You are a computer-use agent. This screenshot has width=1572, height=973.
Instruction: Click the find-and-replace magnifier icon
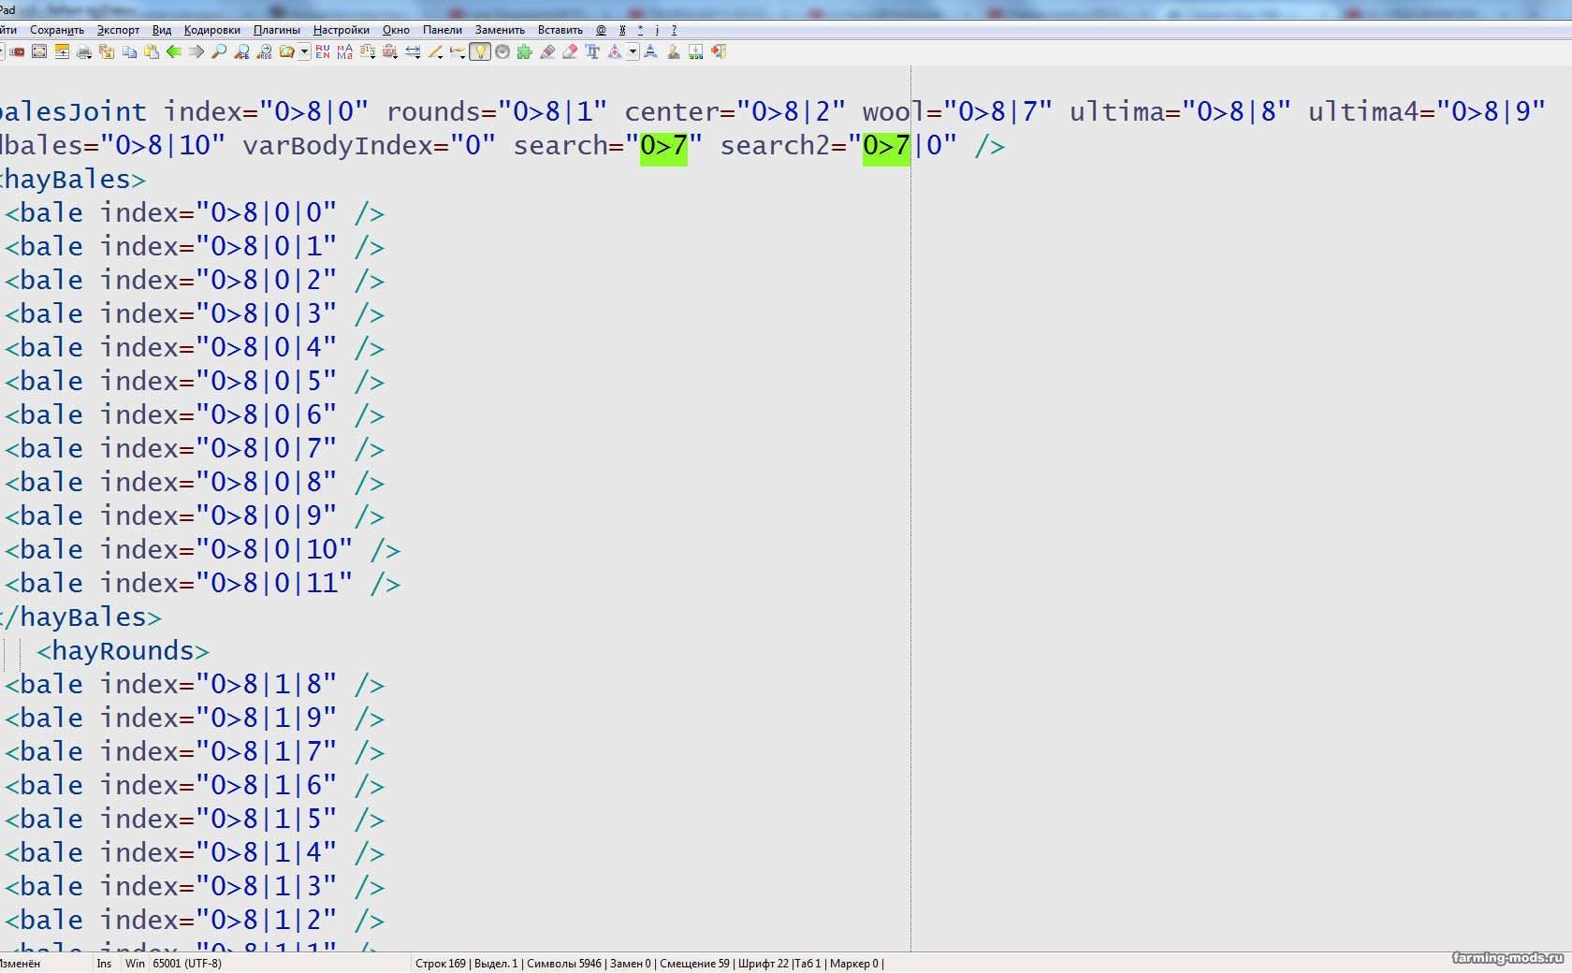click(x=241, y=51)
